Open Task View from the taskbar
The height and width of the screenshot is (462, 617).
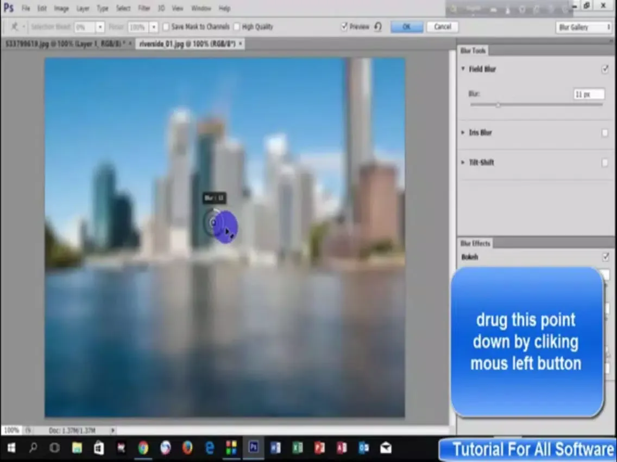tap(55, 448)
